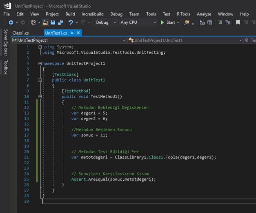This screenshot has width=256, height=213.
Task: Click the Undo arrow icon
Action: coord(71,22)
